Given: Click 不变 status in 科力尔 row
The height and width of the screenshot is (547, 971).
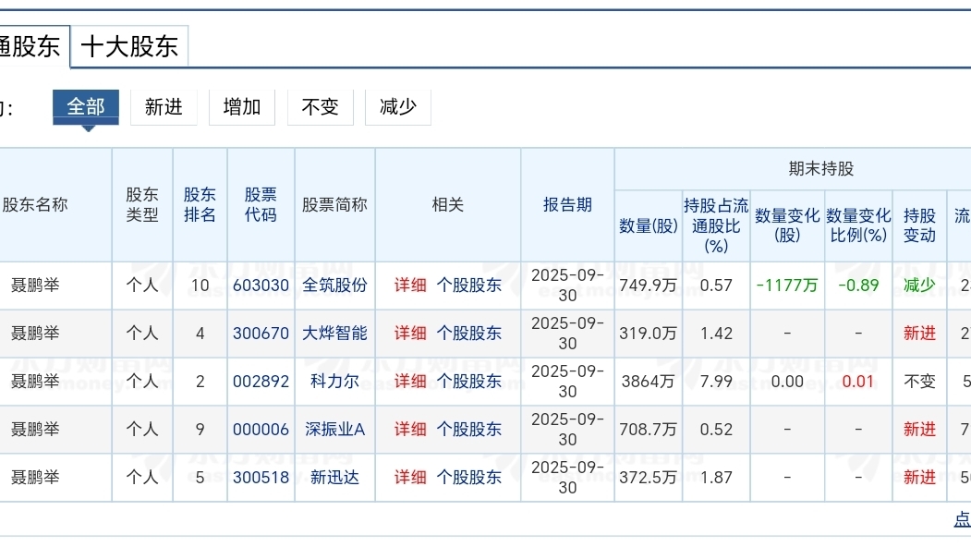Looking at the screenshot, I should point(919,382).
